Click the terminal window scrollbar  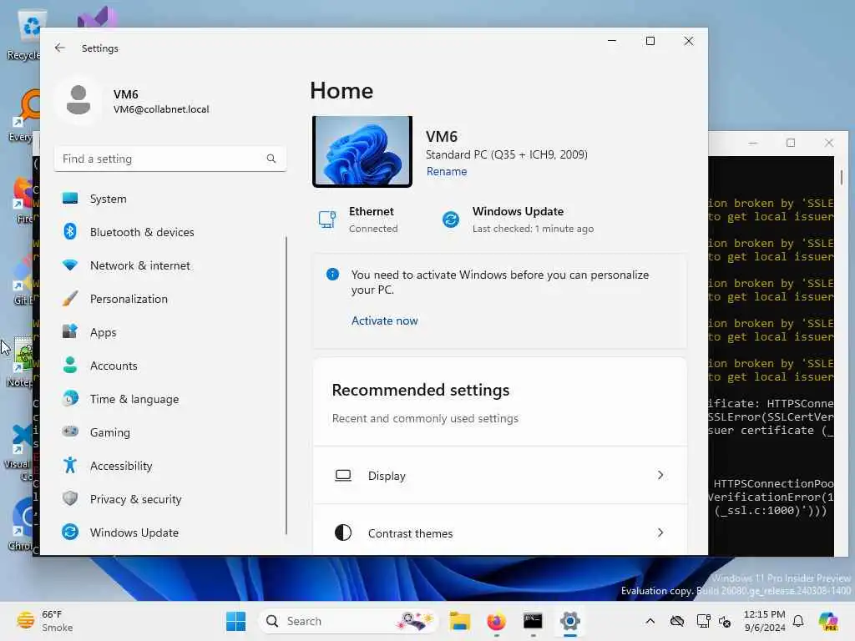842,177
